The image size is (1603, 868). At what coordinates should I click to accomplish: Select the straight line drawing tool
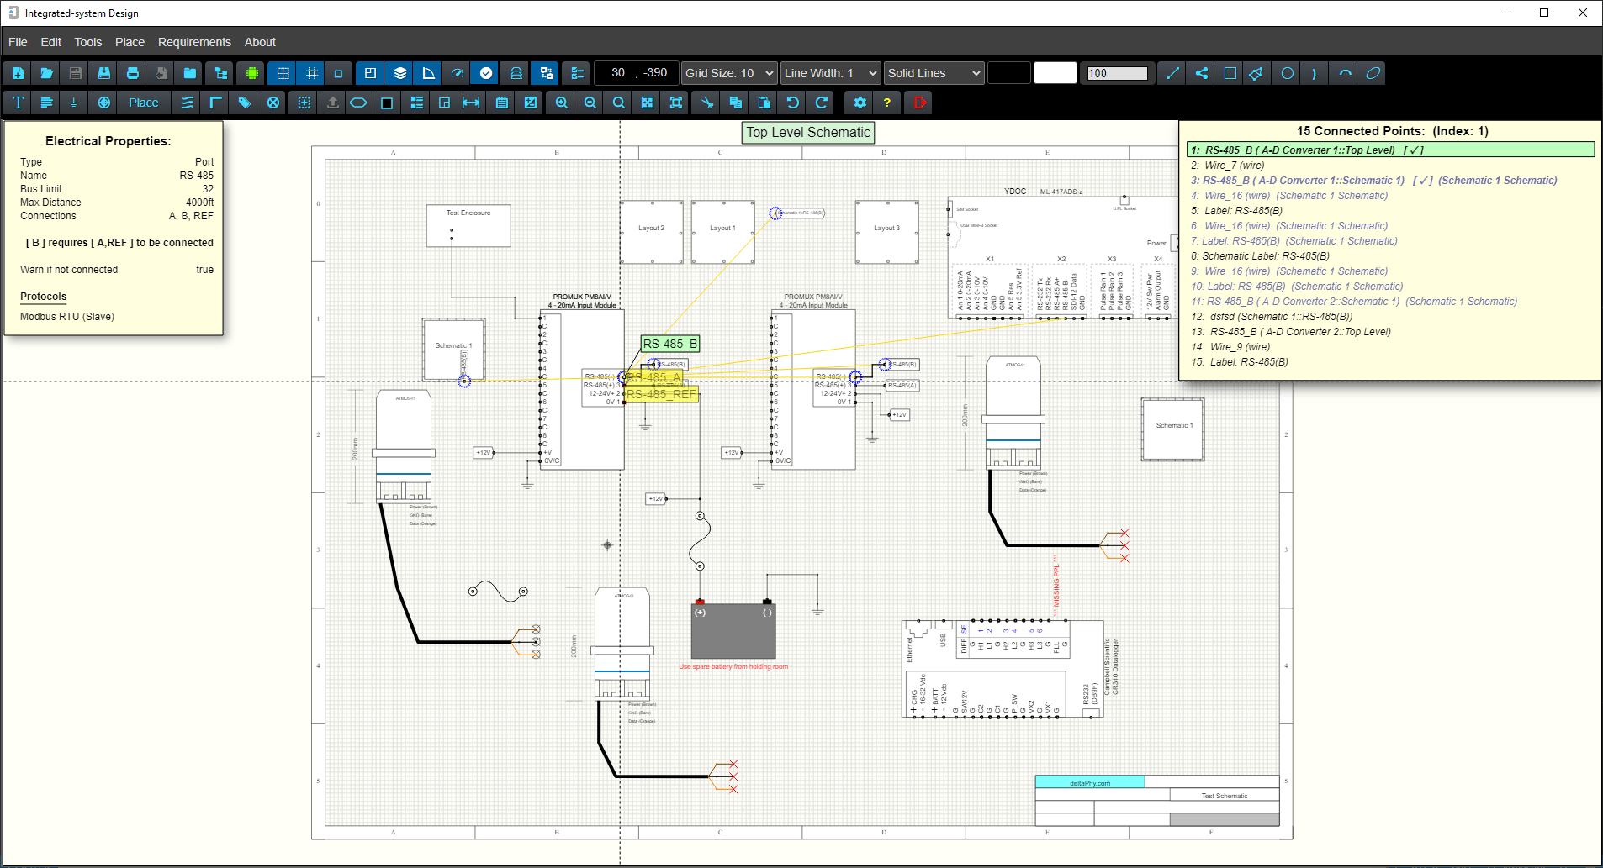point(1172,73)
